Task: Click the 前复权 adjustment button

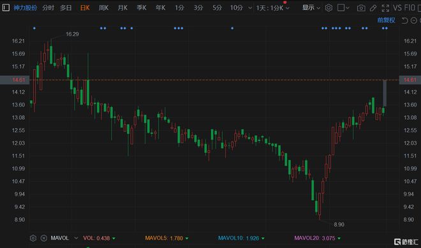Action: click(x=386, y=20)
